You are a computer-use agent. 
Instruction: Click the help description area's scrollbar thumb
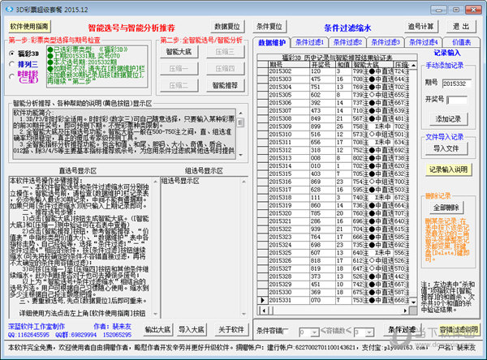click(x=240, y=122)
